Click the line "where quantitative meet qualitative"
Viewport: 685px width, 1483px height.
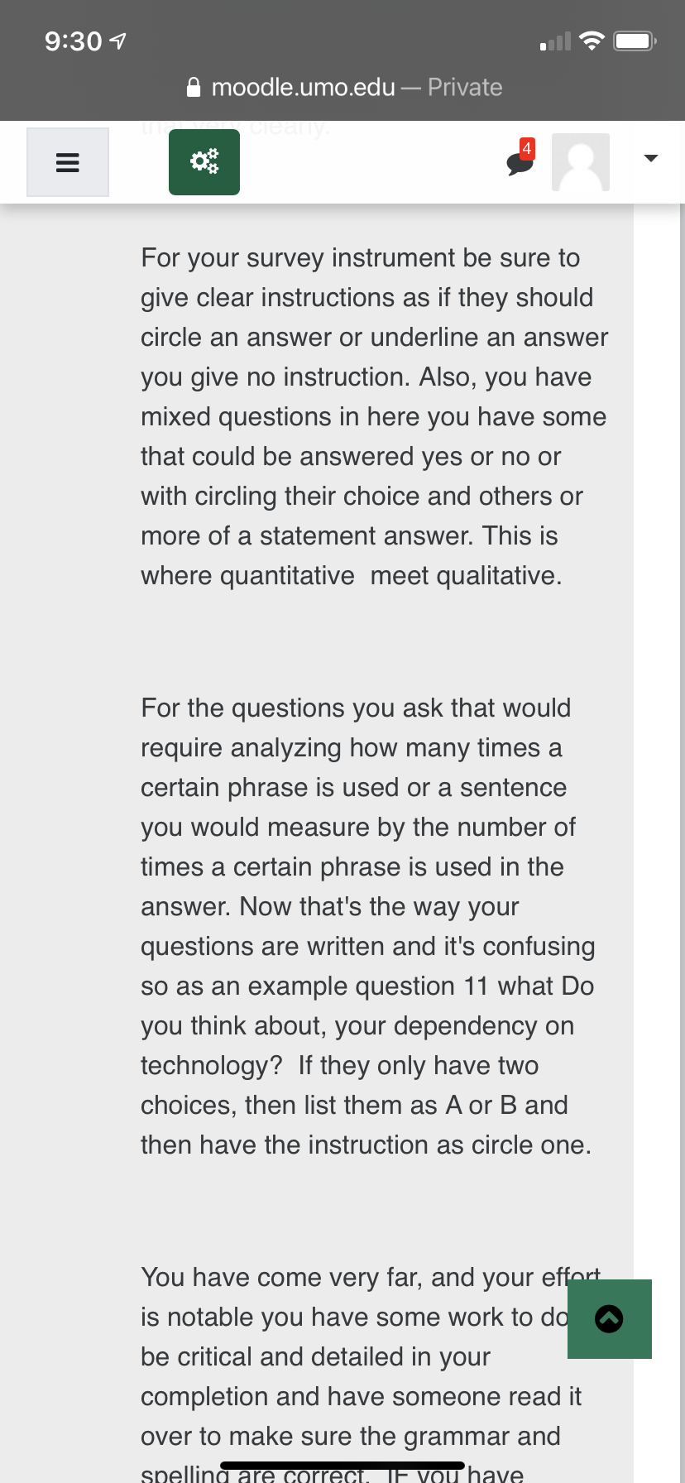point(351,576)
